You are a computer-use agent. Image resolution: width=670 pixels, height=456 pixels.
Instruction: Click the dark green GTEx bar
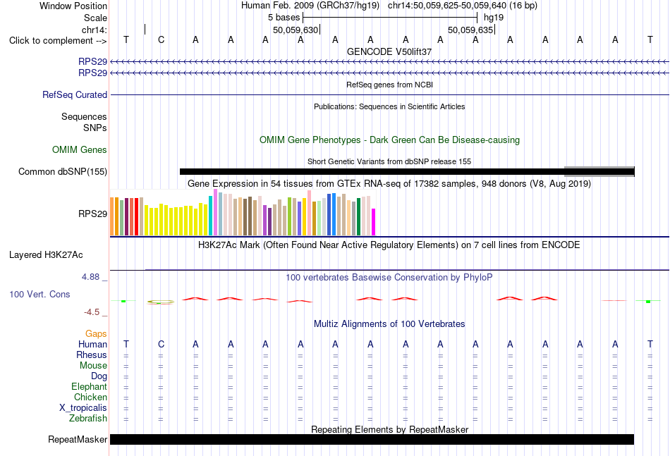(x=358, y=216)
